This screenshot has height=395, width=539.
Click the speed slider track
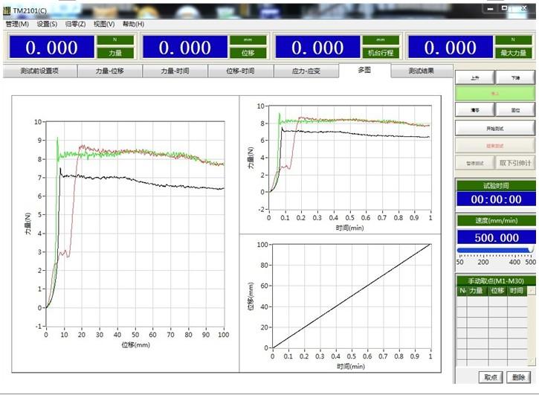click(494, 251)
